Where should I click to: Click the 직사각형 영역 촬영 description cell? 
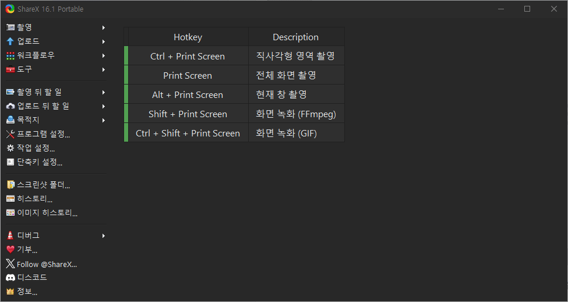[x=297, y=56]
